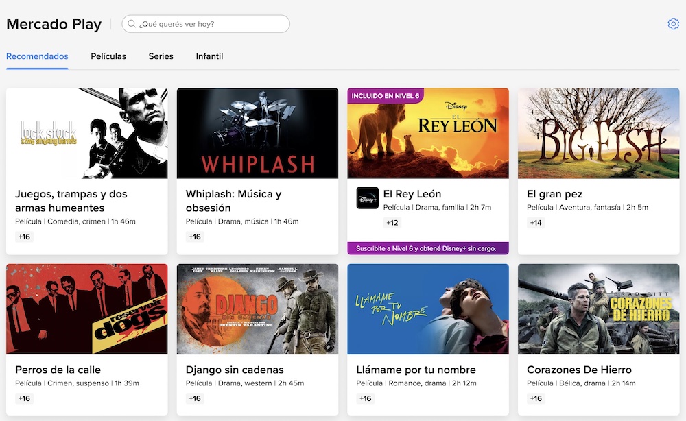Click 'Película | Drama, western | 2h 45m' text
This screenshot has height=421, width=686.
coord(245,383)
